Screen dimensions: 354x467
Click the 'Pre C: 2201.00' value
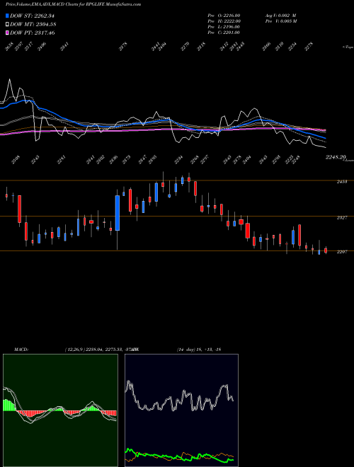coord(224,32)
